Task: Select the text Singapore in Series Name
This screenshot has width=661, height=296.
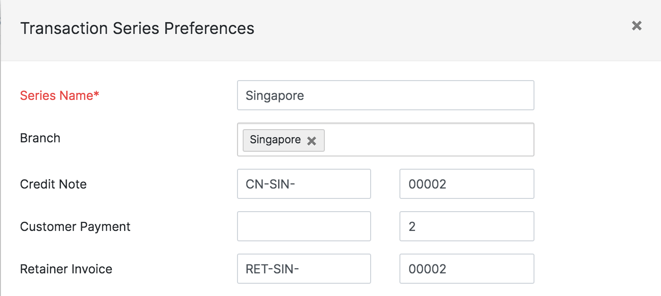Action: pos(274,95)
